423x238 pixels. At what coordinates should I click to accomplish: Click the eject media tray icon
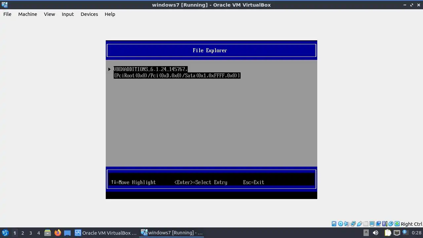point(366,233)
